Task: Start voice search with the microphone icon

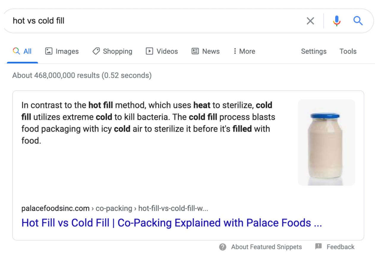Action: point(336,21)
